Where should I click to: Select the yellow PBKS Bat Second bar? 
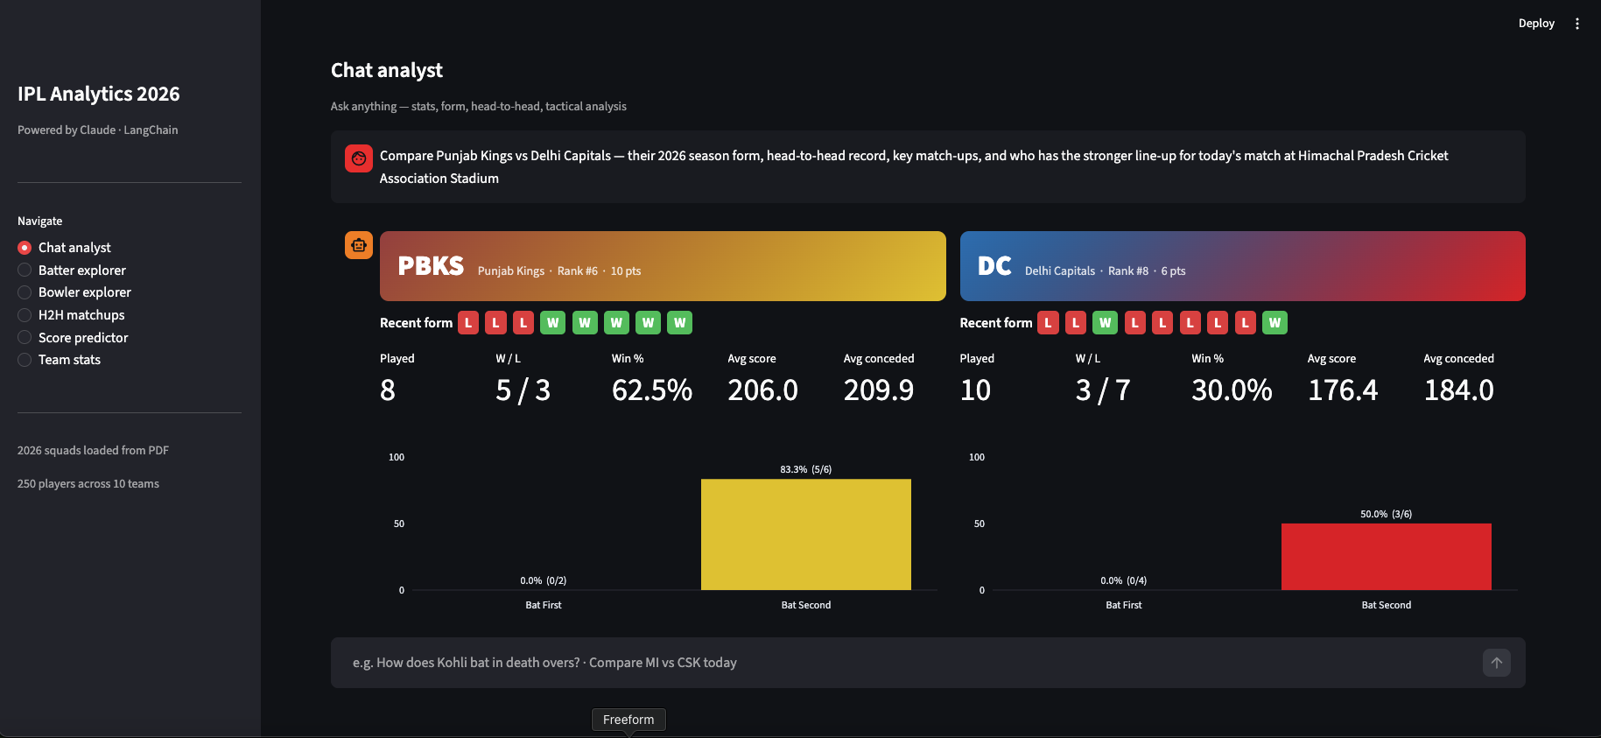click(x=806, y=534)
